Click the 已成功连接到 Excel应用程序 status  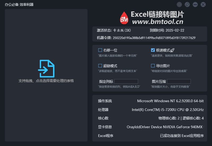(182, 136)
